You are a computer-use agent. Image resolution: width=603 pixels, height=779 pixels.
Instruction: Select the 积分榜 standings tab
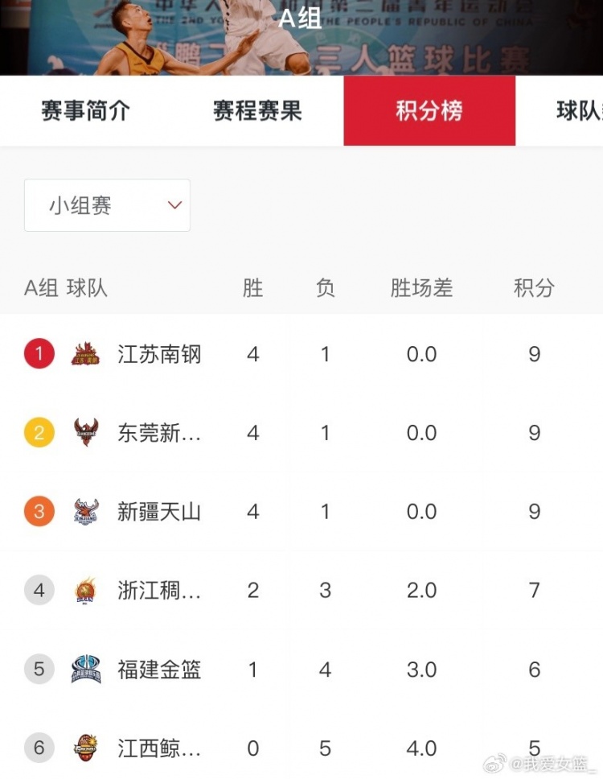pyautogui.click(x=429, y=111)
